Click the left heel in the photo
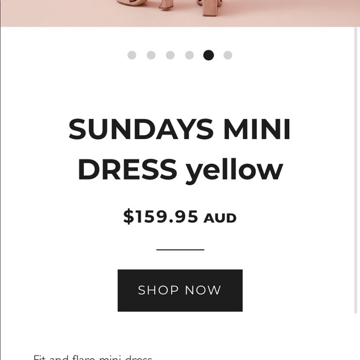This screenshot has height=360, width=360. point(166,5)
